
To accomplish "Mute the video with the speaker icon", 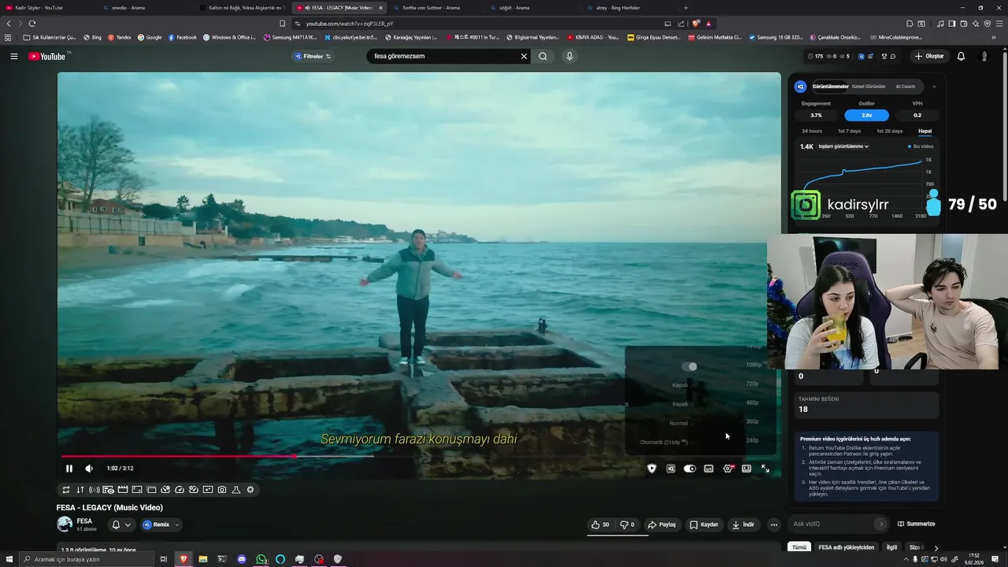I will (89, 469).
